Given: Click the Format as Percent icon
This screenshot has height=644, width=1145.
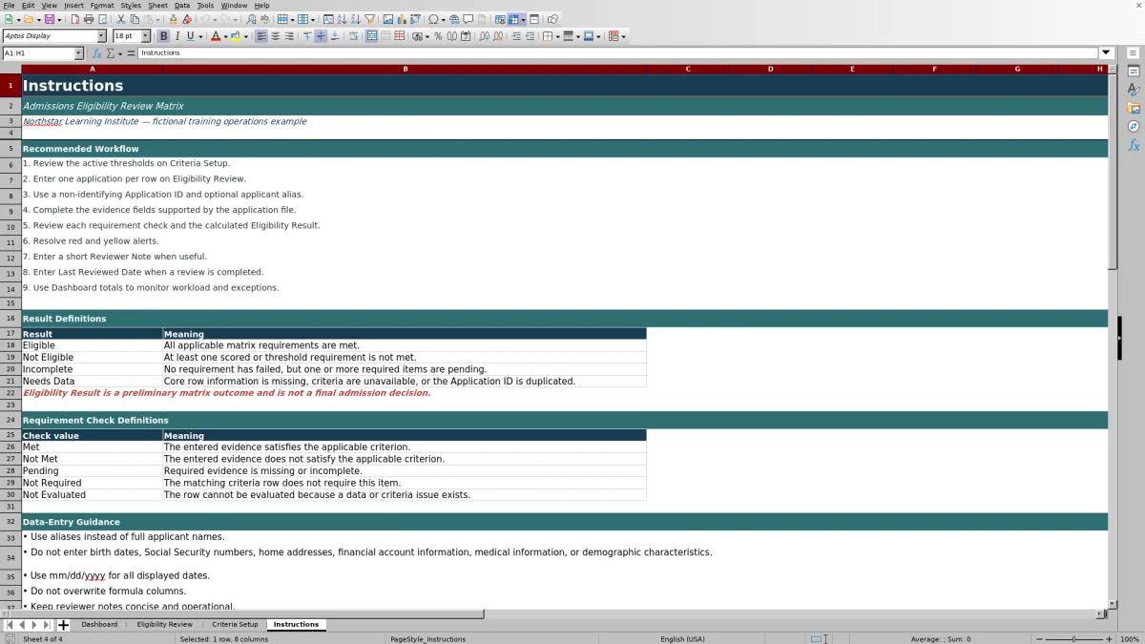Looking at the screenshot, I should point(438,36).
